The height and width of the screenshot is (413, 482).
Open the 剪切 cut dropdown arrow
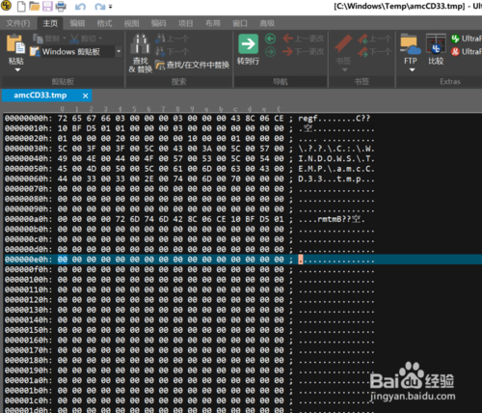tap(100, 39)
